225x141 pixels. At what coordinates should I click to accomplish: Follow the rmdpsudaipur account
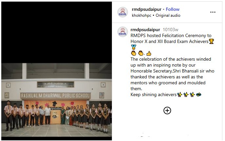click(x=173, y=9)
